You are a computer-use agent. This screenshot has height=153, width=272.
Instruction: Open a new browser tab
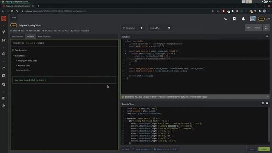(38, 6)
